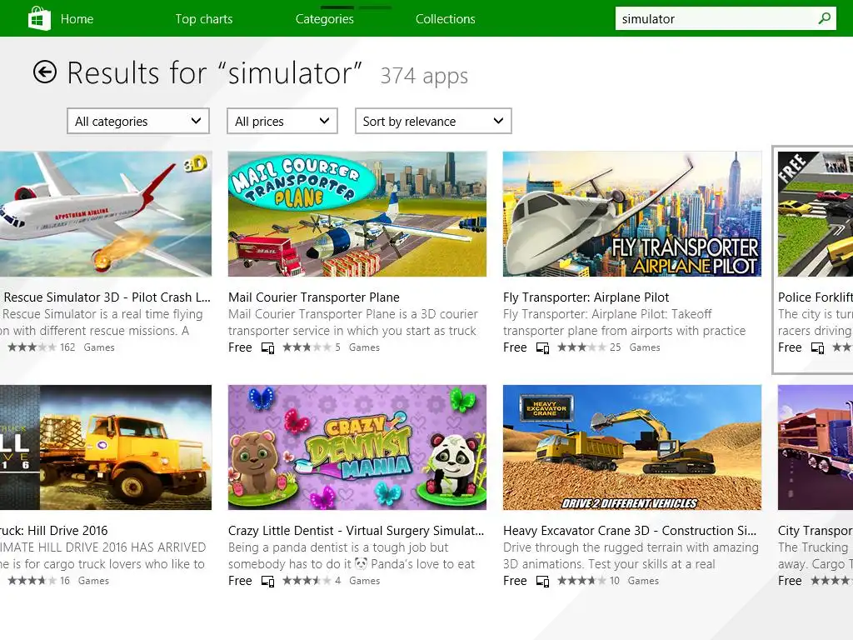Click the search magnifier icon
Image resolution: width=853 pixels, height=640 pixels.
pyautogui.click(x=824, y=18)
